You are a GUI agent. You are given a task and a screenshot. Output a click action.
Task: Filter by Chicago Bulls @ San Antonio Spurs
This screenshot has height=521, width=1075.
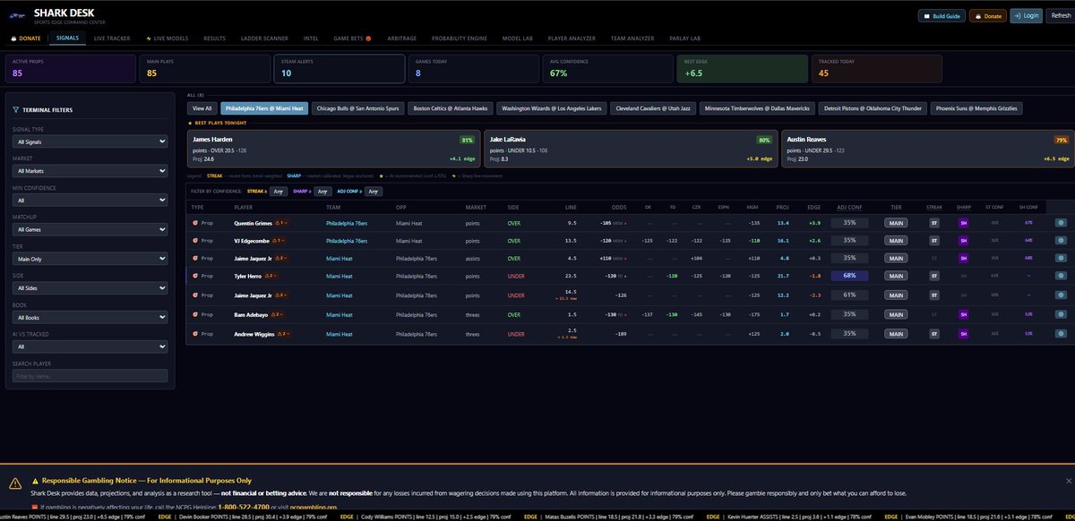tap(358, 108)
